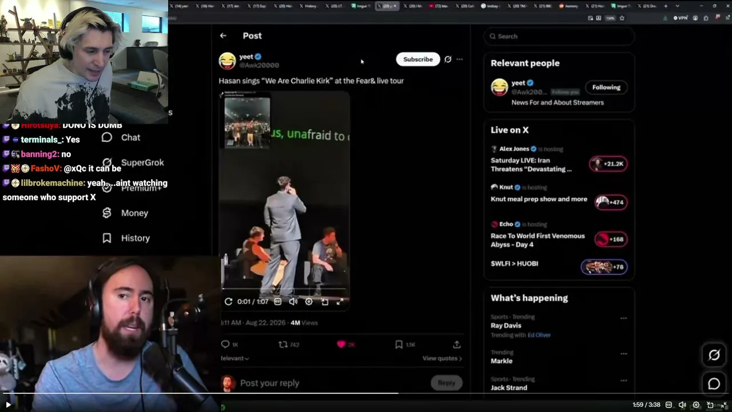732x412 pixels.
Task: Open History in the X sidebar
Action: [125, 238]
